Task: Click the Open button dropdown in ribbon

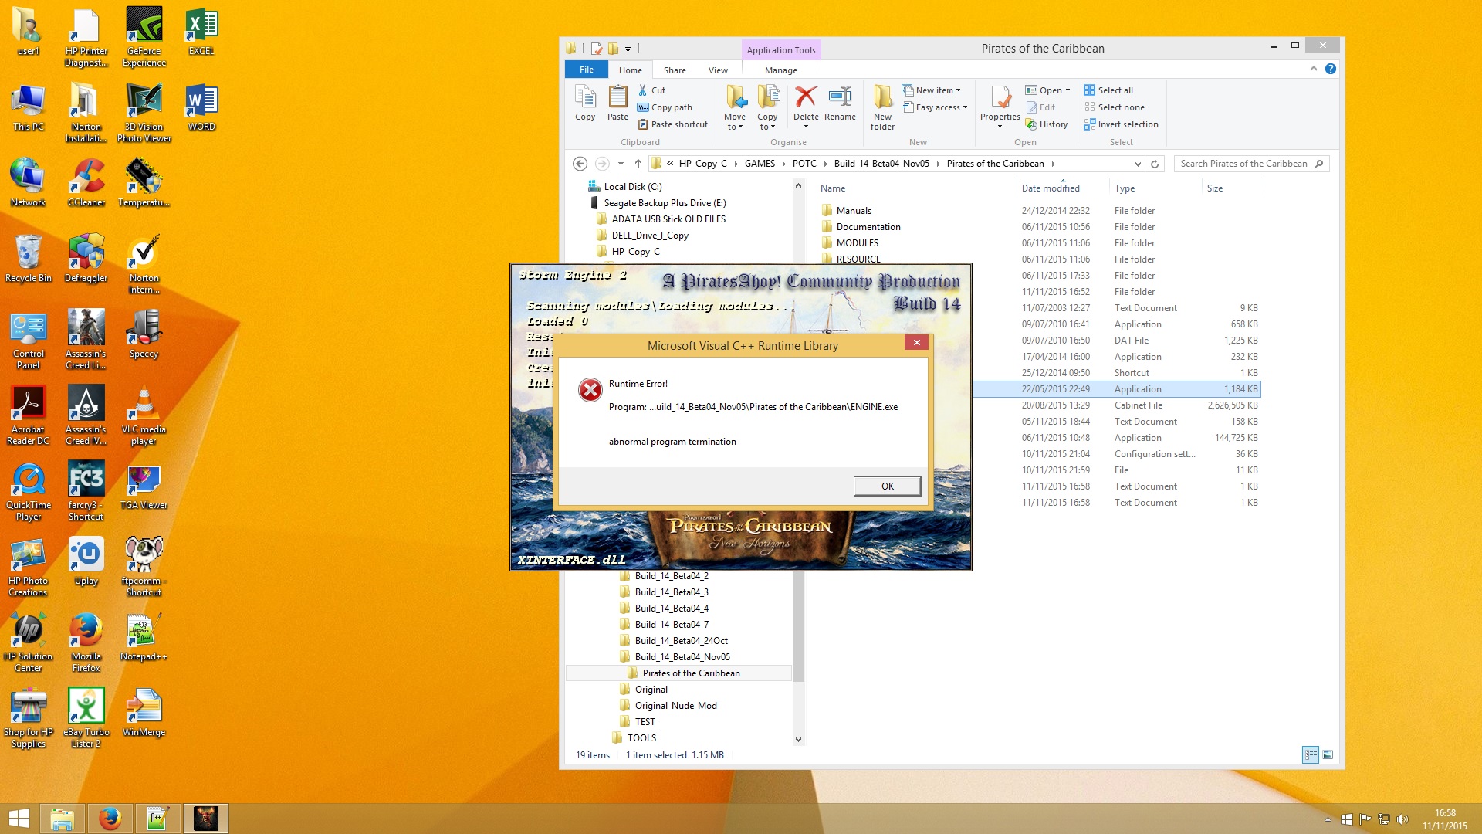Action: coord(1048,90)
